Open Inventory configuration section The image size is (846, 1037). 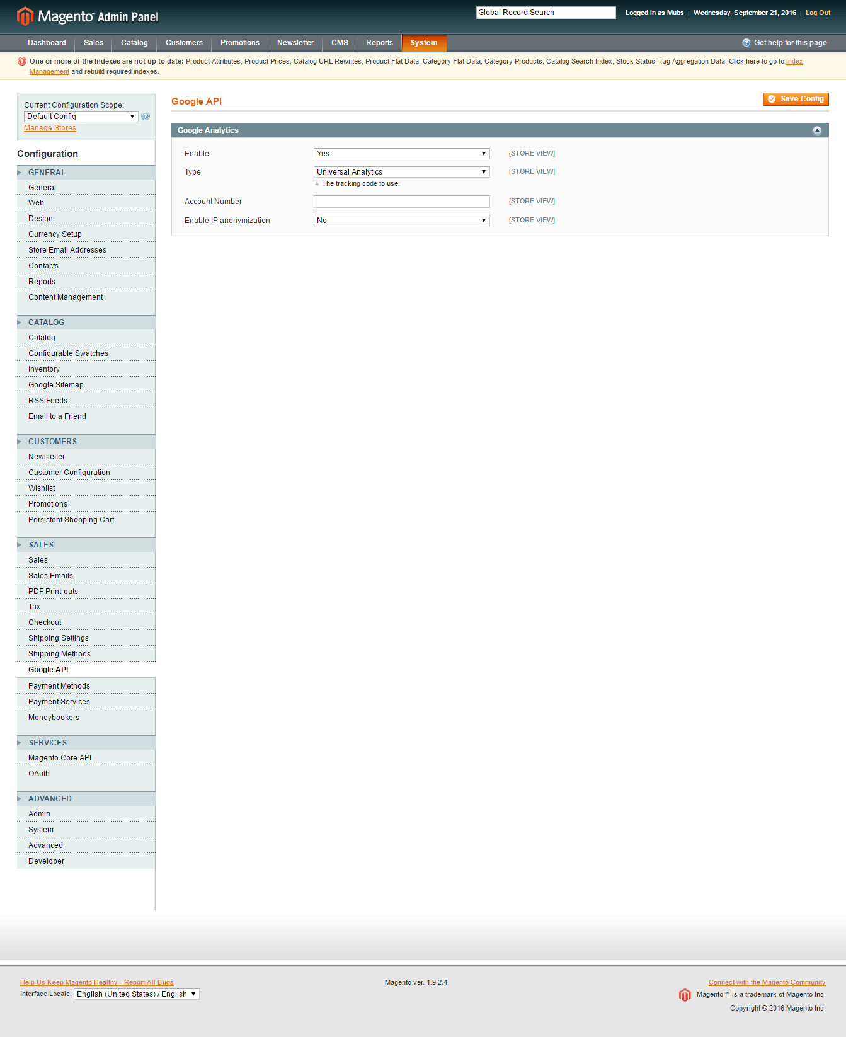point(86,369)
